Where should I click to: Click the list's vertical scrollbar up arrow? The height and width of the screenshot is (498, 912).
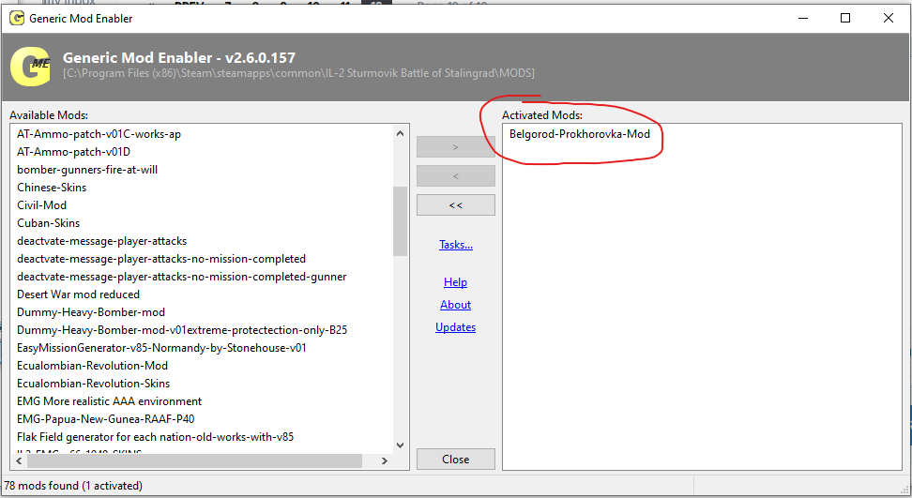400,134
